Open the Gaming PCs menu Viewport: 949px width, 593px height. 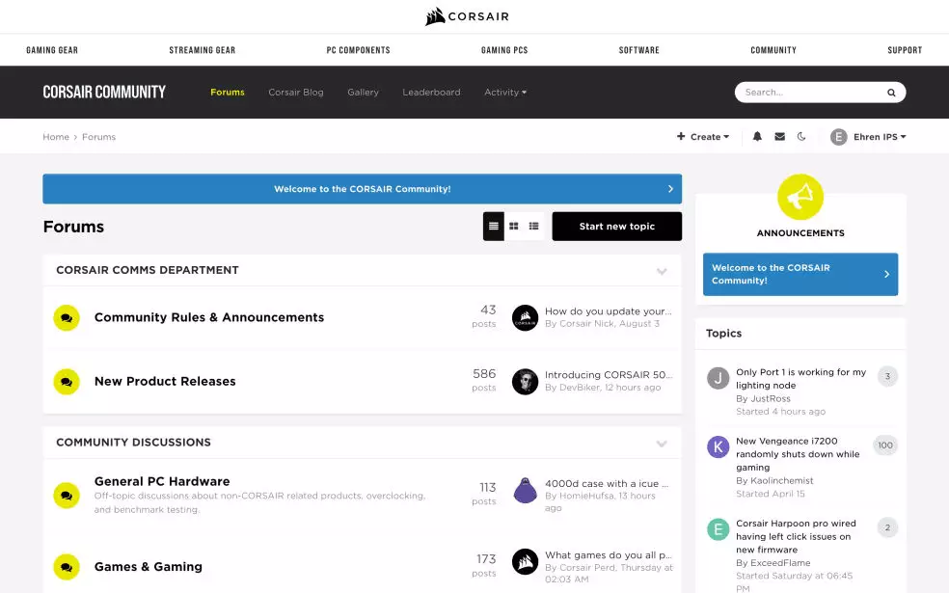(504, 50)
